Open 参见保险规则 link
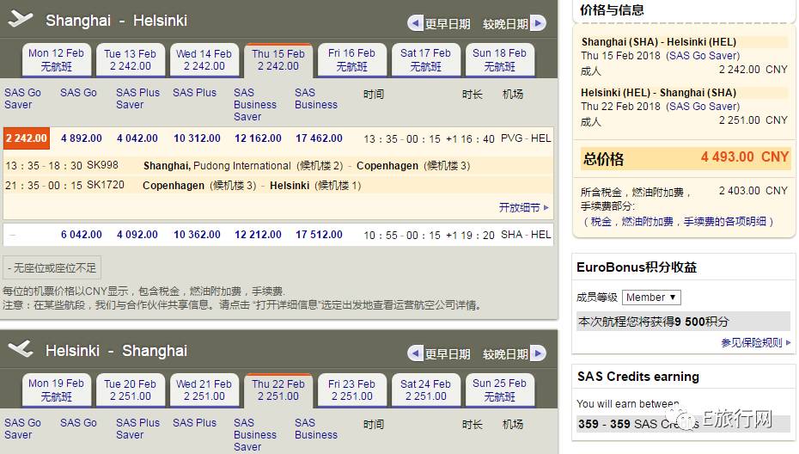This screenshot has height=454, width=799. 756,343
